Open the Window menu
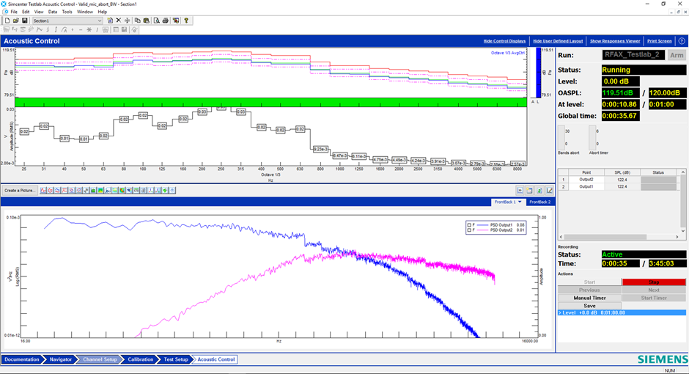The width and height of the screenshot is (689, 374). point(85,12)
